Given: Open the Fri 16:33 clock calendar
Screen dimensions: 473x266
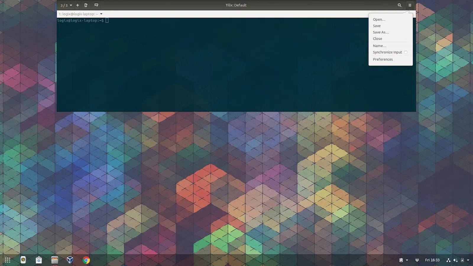Looking at the screenshot, I should click(x=432, y=260).
